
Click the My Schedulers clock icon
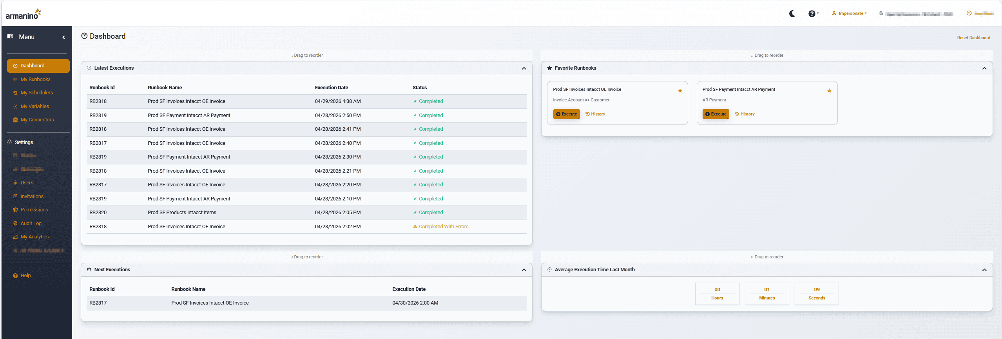(x=15, y=93)
